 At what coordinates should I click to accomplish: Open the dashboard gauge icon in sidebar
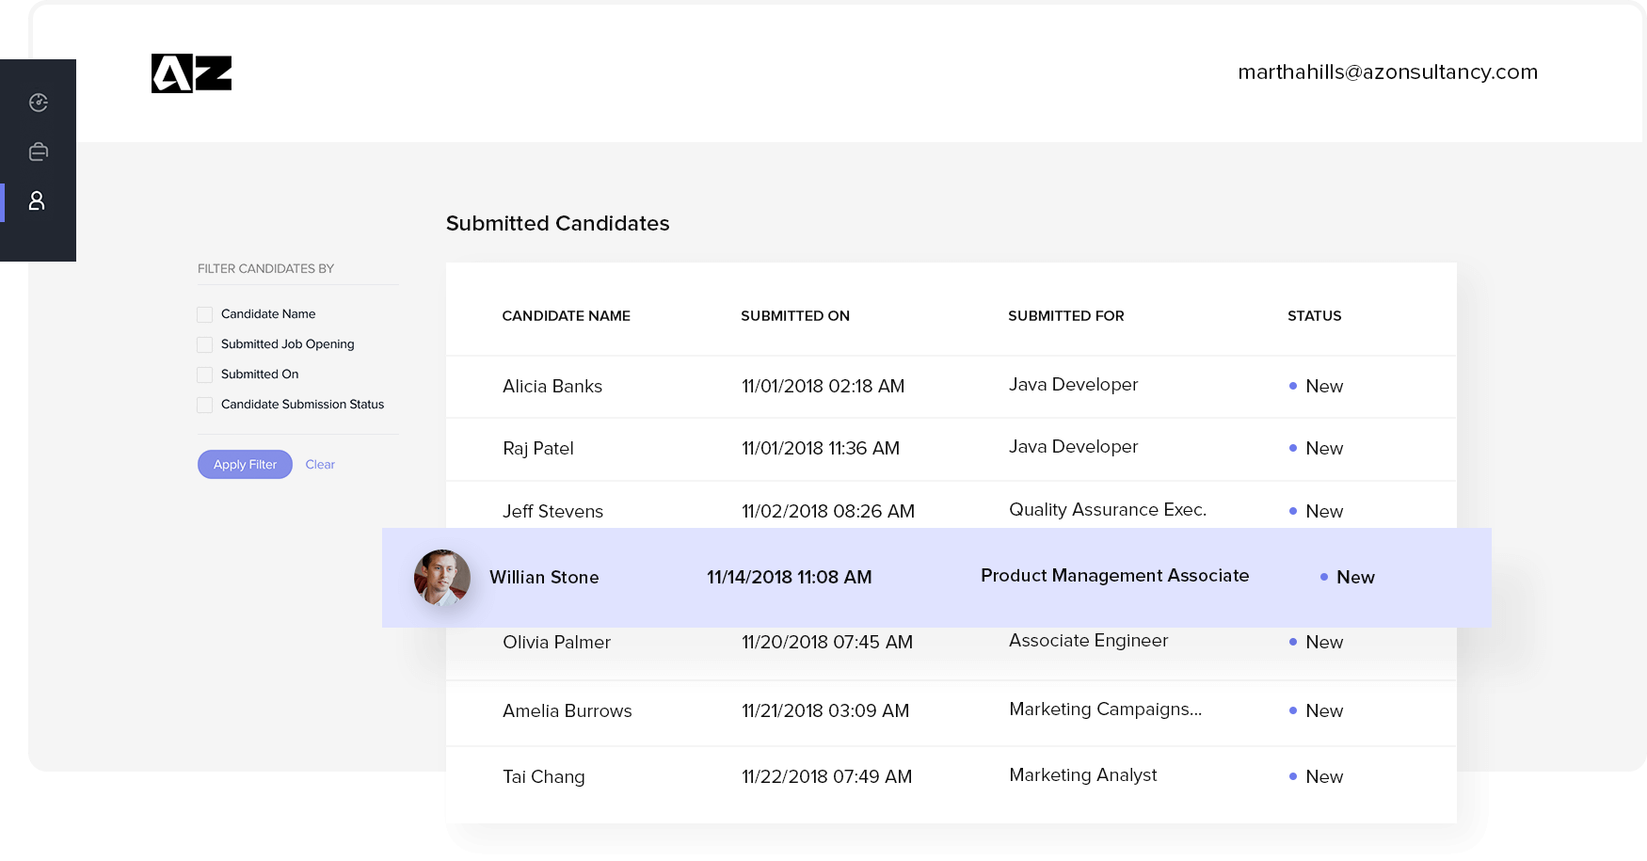(x=39, y=103)
